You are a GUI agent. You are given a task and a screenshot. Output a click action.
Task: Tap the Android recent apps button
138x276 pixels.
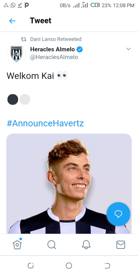coord(31,266)
